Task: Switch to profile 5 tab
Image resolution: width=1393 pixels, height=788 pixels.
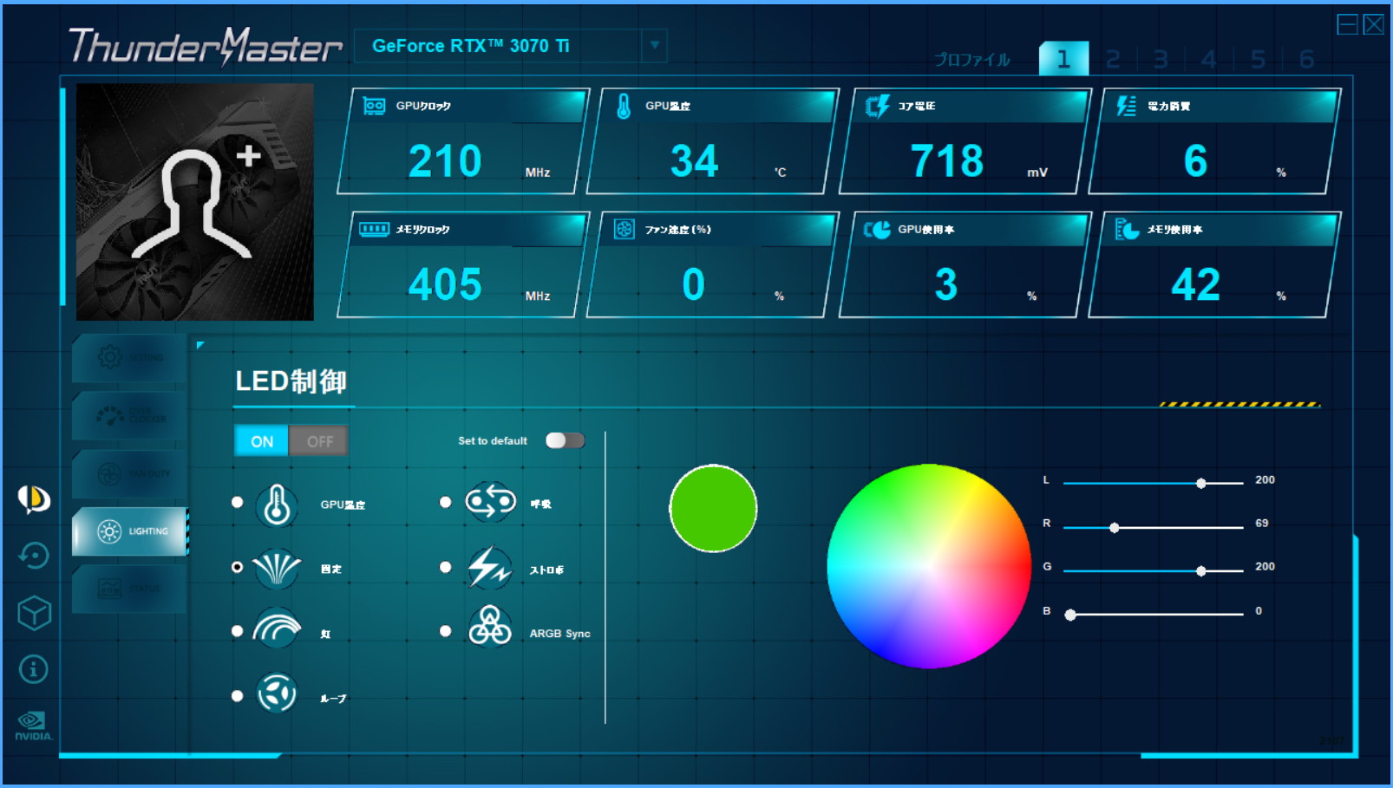Action: pyautogui.click(x=1258, y=59)
